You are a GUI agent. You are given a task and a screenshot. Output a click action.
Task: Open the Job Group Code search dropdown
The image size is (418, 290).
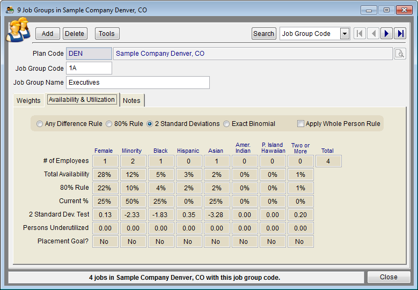pos(344,34)
